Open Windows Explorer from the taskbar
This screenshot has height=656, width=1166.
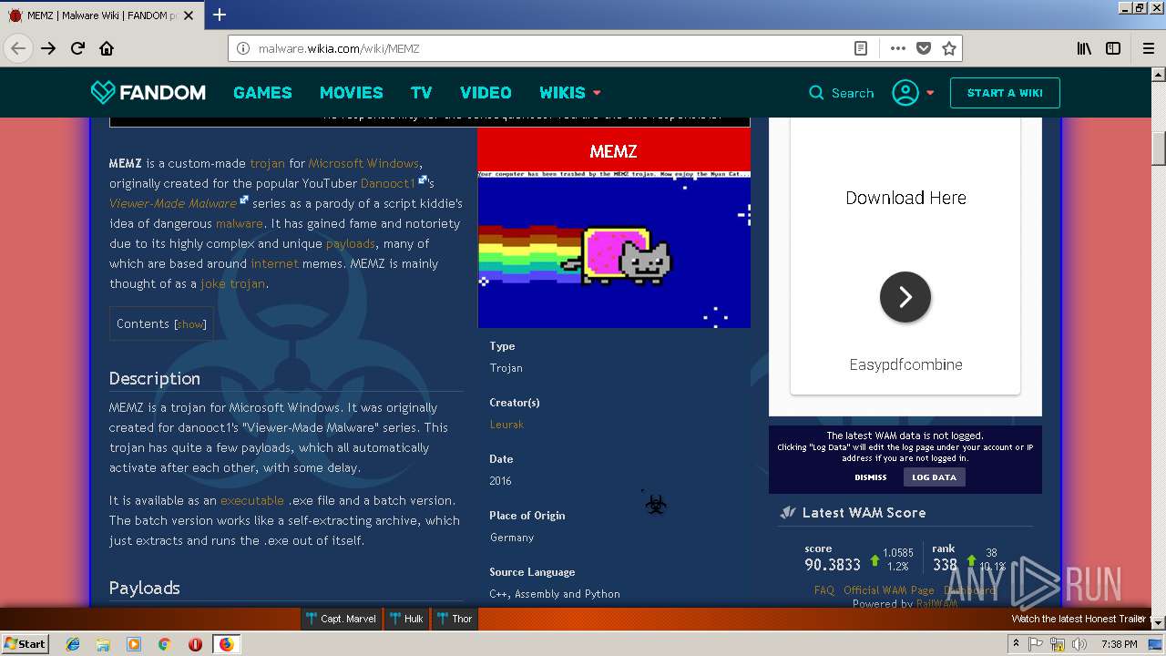click(x=103, y=644)
